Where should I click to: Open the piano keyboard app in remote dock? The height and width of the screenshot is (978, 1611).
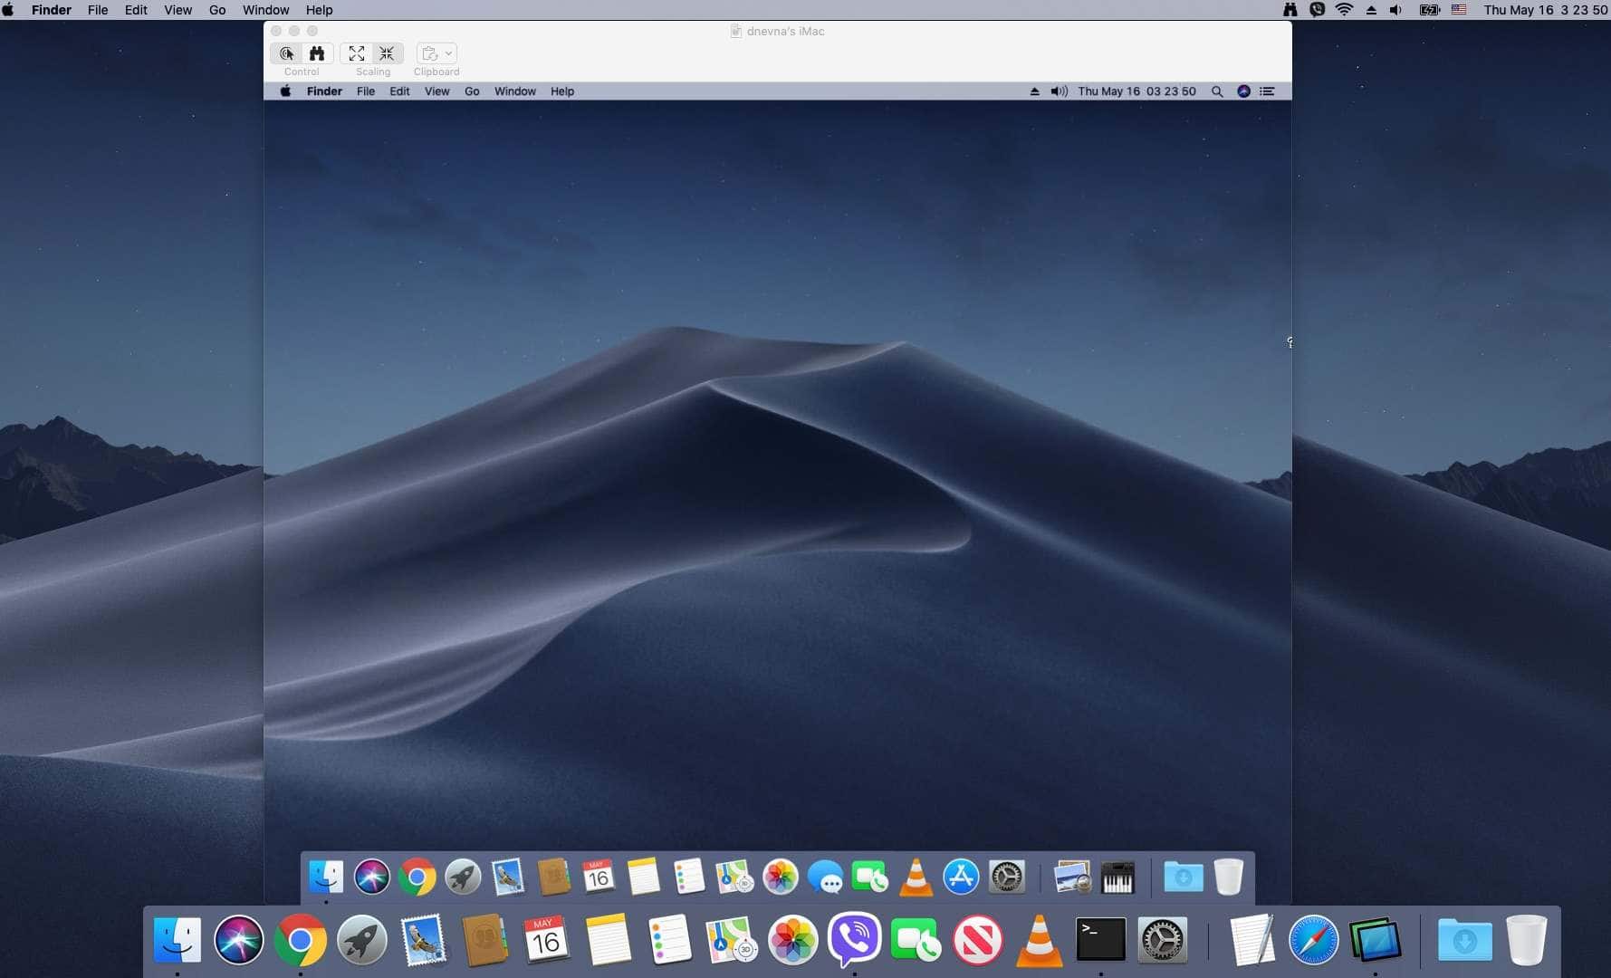[1117, 877]
